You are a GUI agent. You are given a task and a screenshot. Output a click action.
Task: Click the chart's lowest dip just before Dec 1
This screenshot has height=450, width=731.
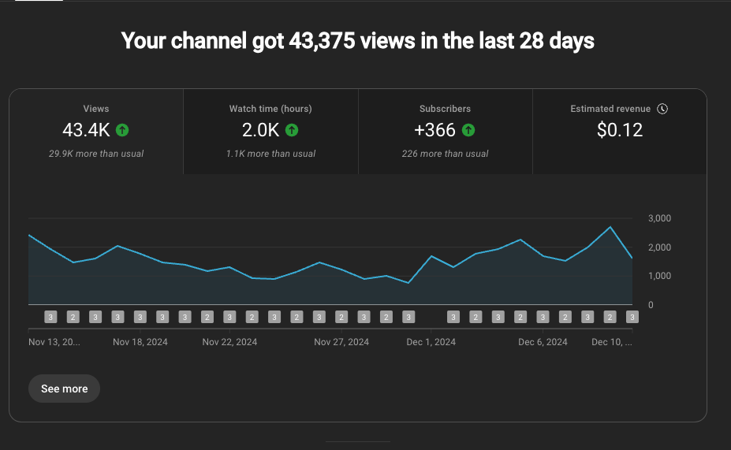(408, 282)
